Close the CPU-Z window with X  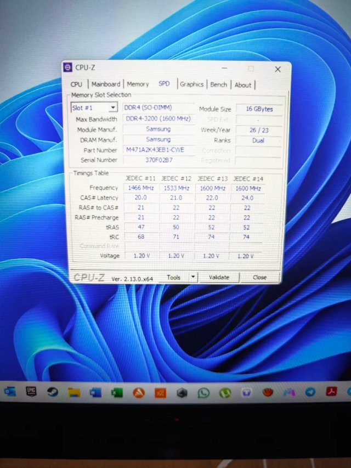278,69
